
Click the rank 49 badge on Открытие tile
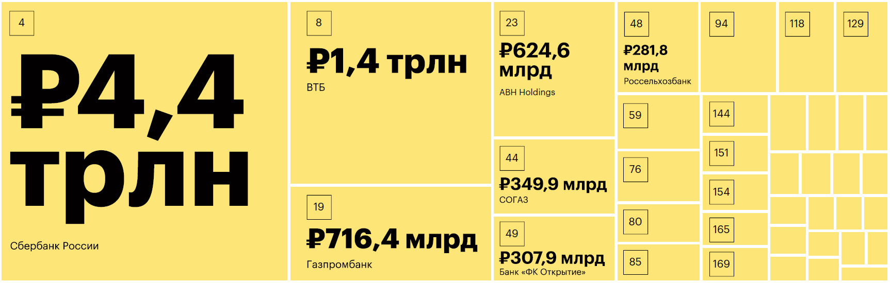click(x=512, y=234)
